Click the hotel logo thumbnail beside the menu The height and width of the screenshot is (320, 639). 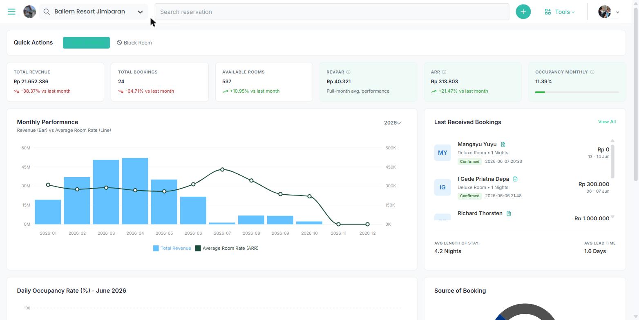[29, 12]
